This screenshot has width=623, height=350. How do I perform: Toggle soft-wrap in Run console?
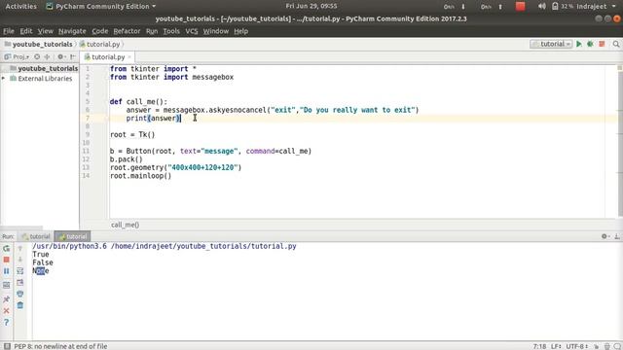(19, 271)
